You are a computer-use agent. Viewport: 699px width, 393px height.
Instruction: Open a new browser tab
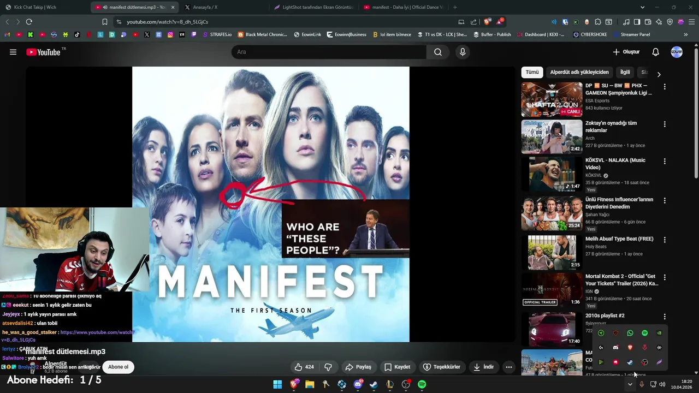click(x=455, y=7)
